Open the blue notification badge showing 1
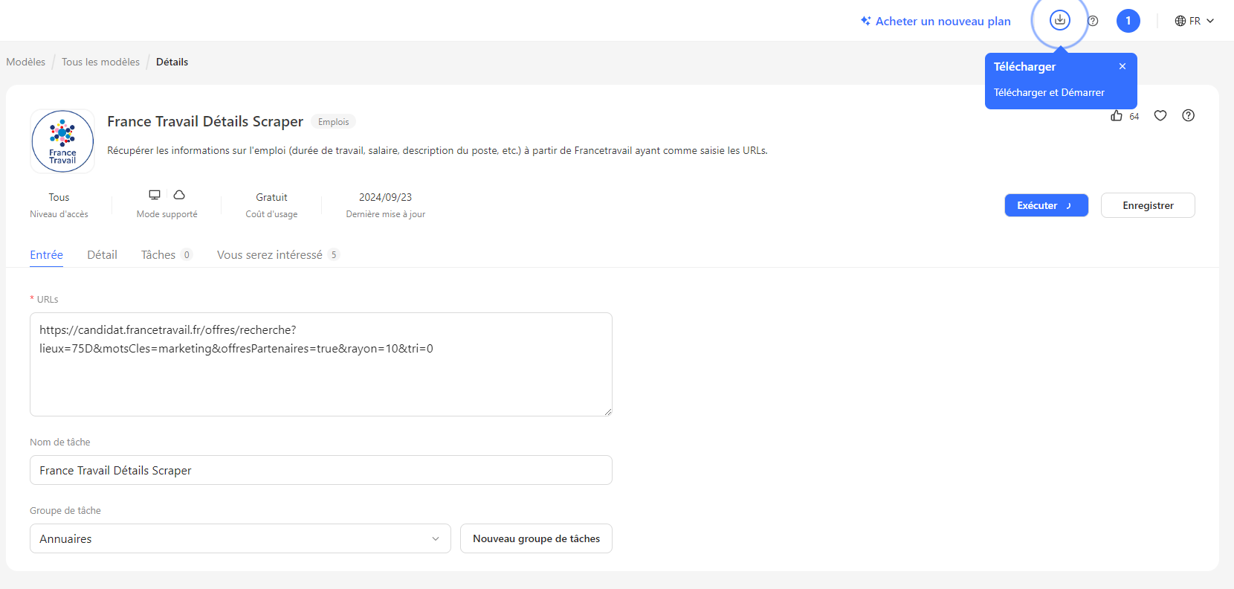The width and height of the screenshot is (1234, 589). [x=1128, y=21]
